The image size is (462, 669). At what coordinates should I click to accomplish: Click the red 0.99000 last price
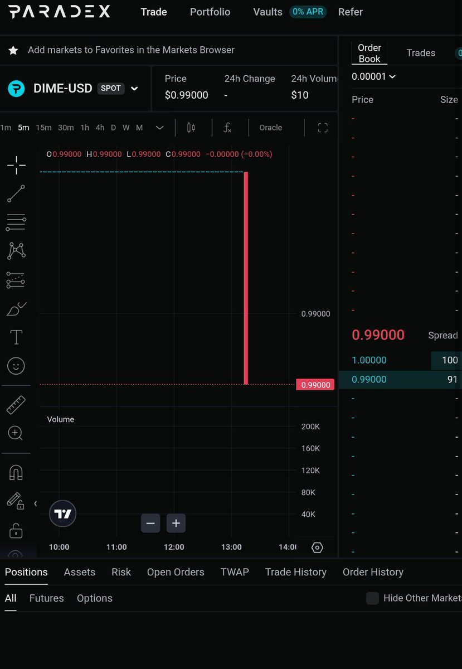click(x=378, y=335)
